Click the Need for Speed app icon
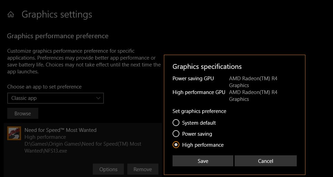 click(14, 134)
